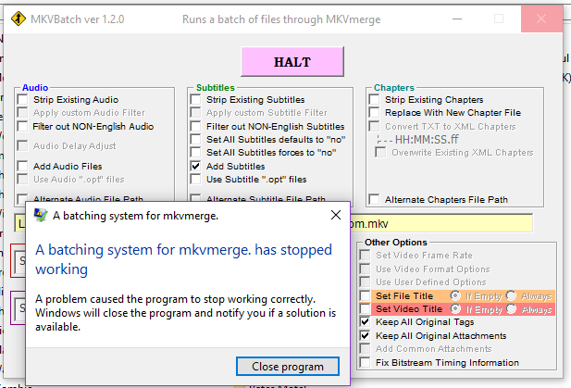Uncheck Keep All Original Tags
Screen dimensions: 571x388
point(365,322)
